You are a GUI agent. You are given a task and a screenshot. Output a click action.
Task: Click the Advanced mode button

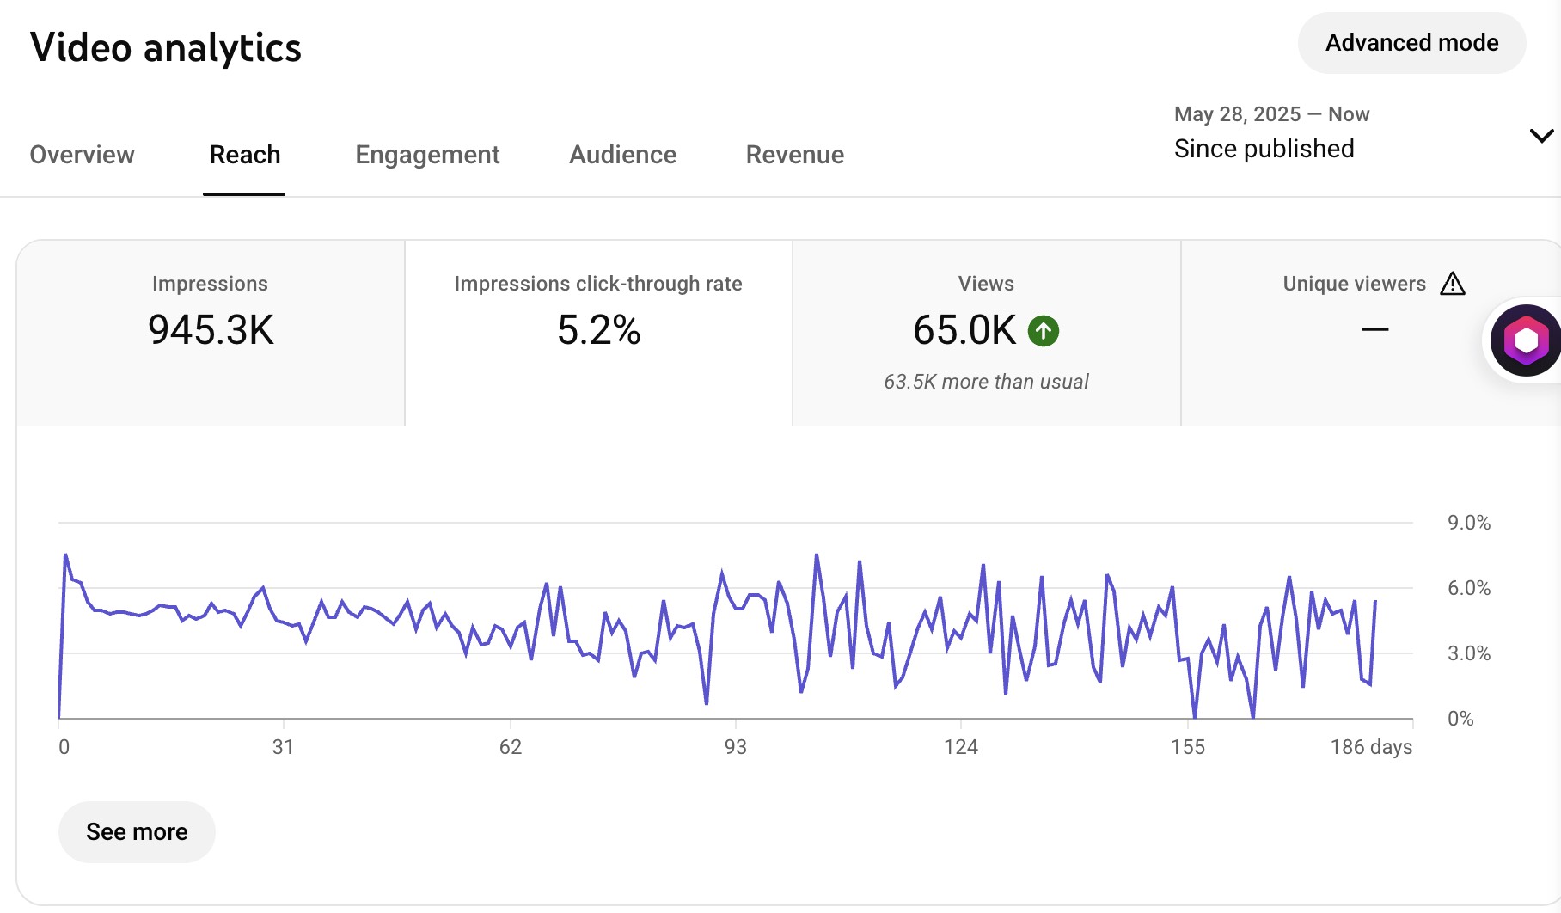[1411, 42]
